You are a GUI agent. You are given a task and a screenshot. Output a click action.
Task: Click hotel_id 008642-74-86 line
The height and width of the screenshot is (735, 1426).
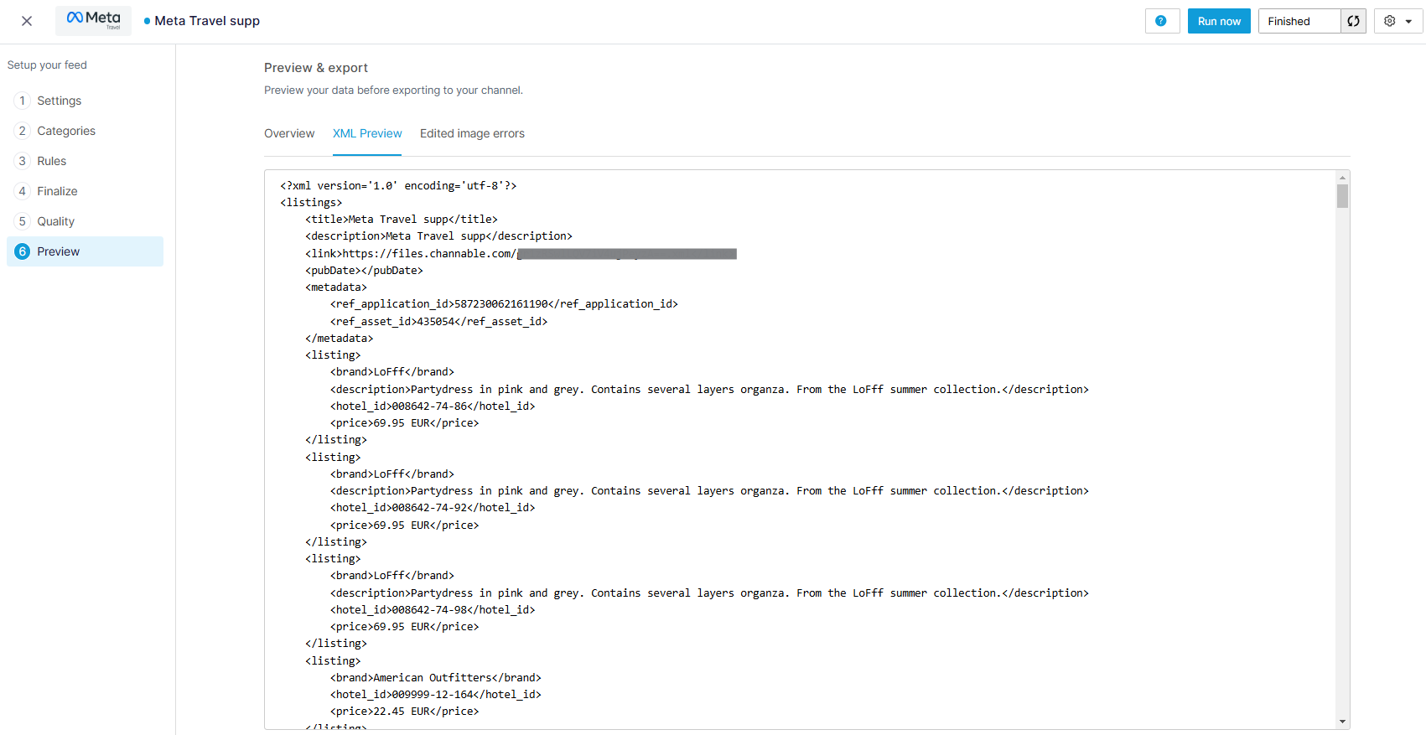pos(433,406)
